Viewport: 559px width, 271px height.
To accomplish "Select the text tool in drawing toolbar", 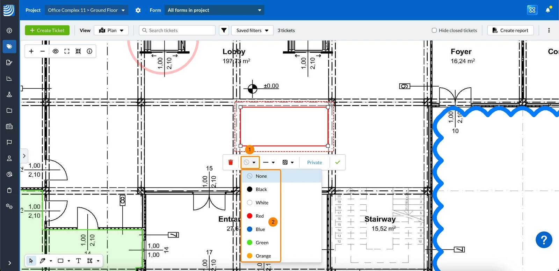I will point(78,261).
